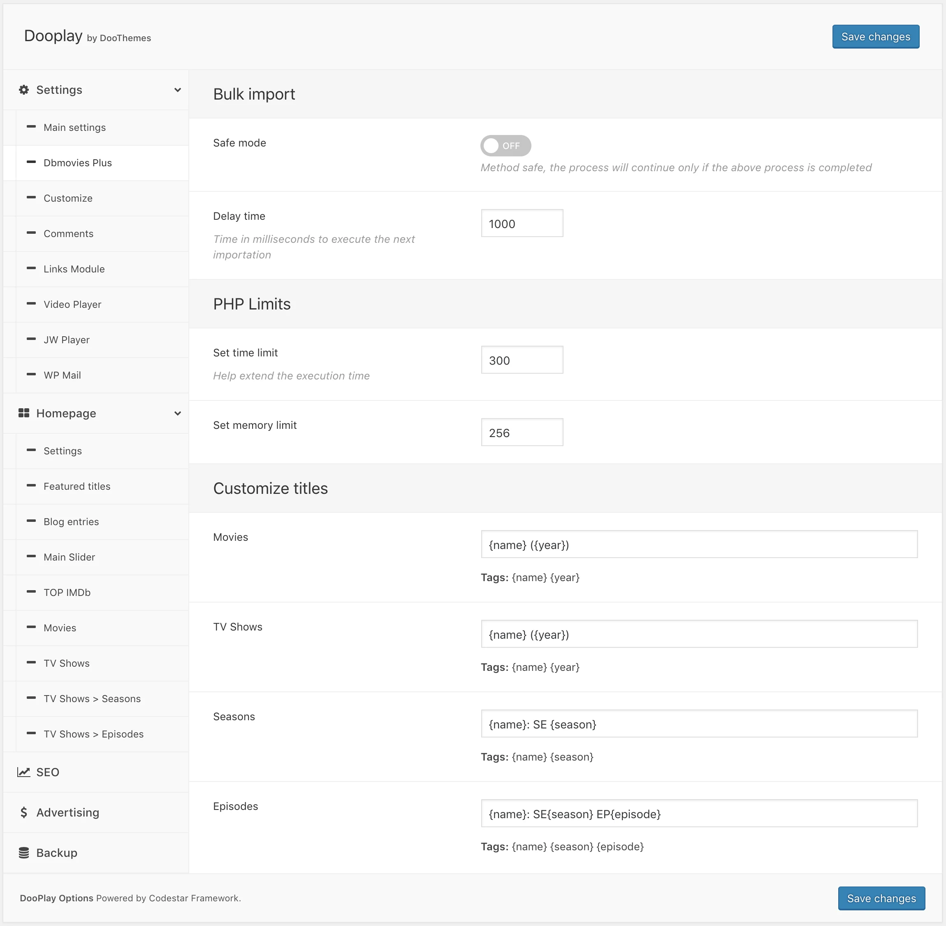
Task: Click inside the Delay time field
Action: [522, 223]
